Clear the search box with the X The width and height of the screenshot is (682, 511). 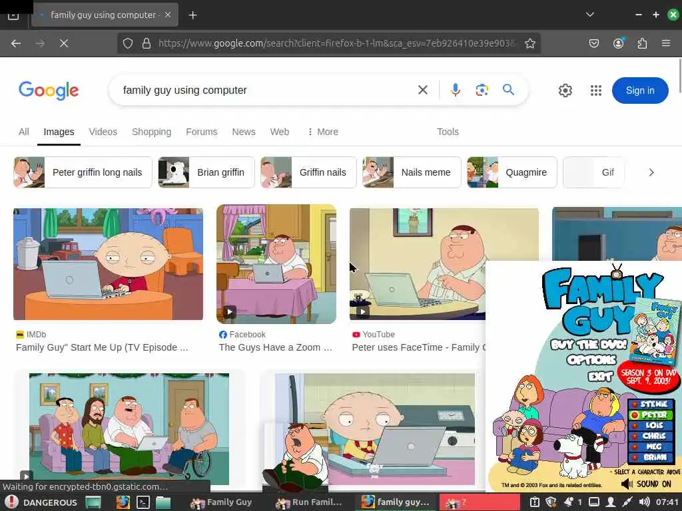(x=422, y=90)
